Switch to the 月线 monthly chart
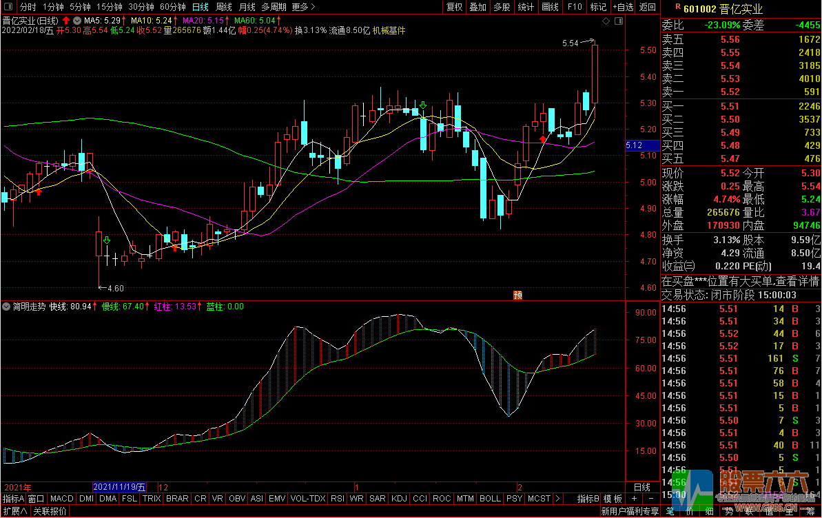The height and width of the screenshot is (518, 822). pos(247,7)
